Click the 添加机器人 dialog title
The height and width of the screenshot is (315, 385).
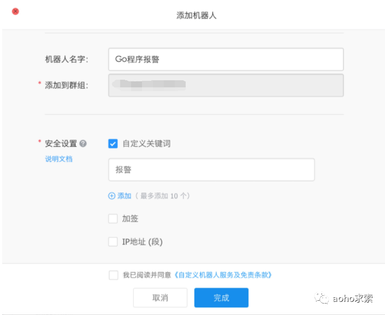click(x=197, y=15)
